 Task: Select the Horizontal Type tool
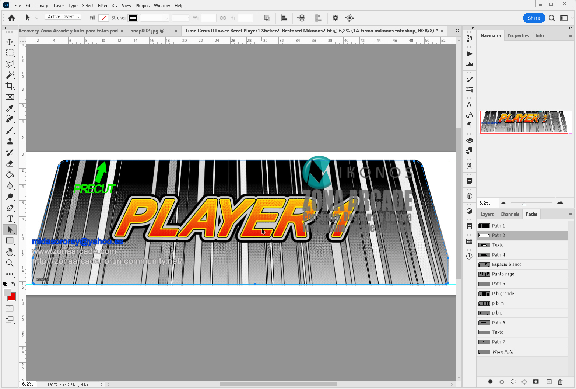pyautogui.click(x=10, y=219)
